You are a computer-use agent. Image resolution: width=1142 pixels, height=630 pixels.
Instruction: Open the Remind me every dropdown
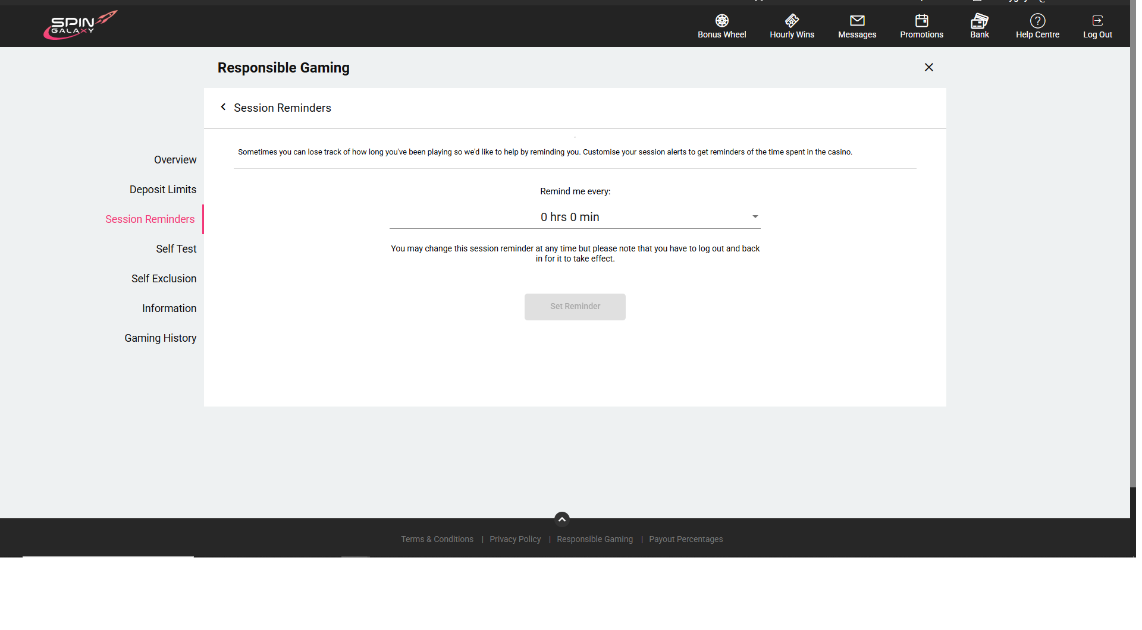pos(575,217)
